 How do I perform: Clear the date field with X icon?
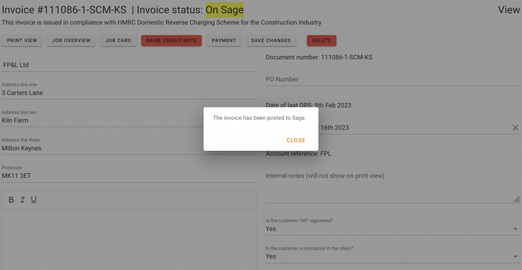(515, 128)
